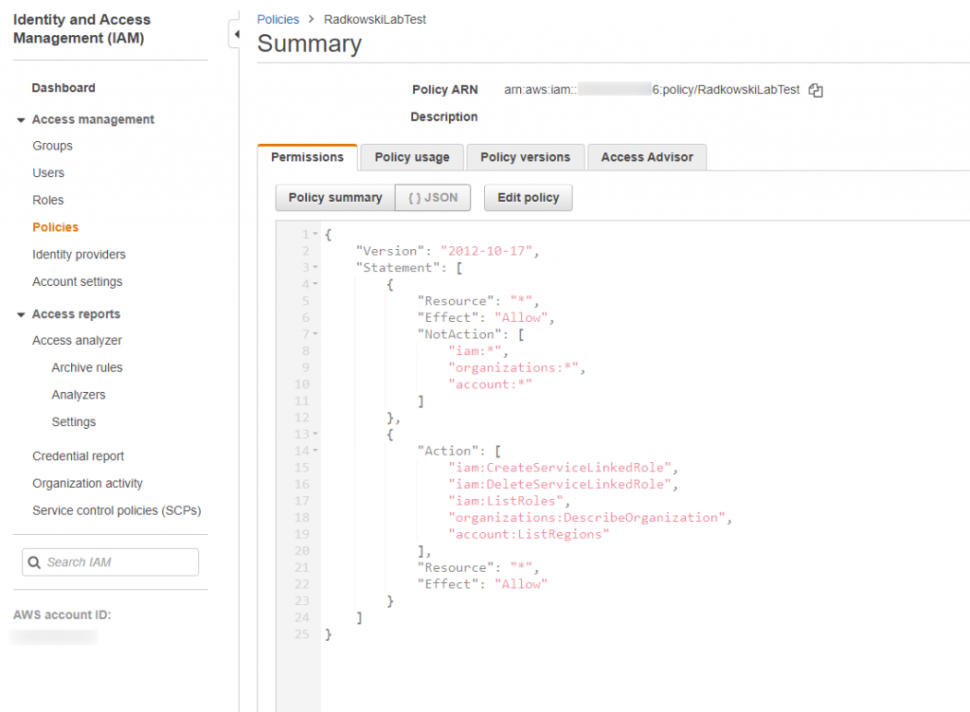Open the IAM Dashboard

coord(63,88)
